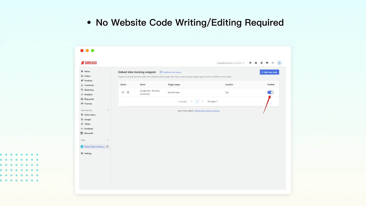Open the help icon in the top bar
Screen dimensions: 366x206
coord(256,63)
